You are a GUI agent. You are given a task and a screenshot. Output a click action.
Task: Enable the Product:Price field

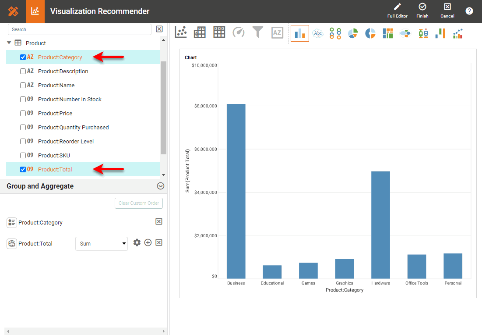(22, 113)
